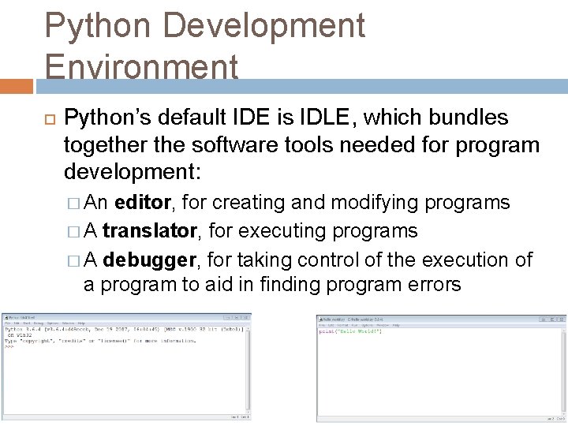Click Ln/Col status in Python Shell window

click(240, 417)
